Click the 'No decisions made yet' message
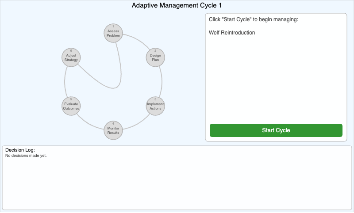The image size is (354, 213). click(26, 156)
